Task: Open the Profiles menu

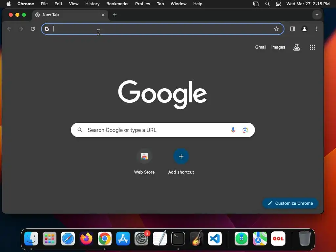Action: (142, 4)
